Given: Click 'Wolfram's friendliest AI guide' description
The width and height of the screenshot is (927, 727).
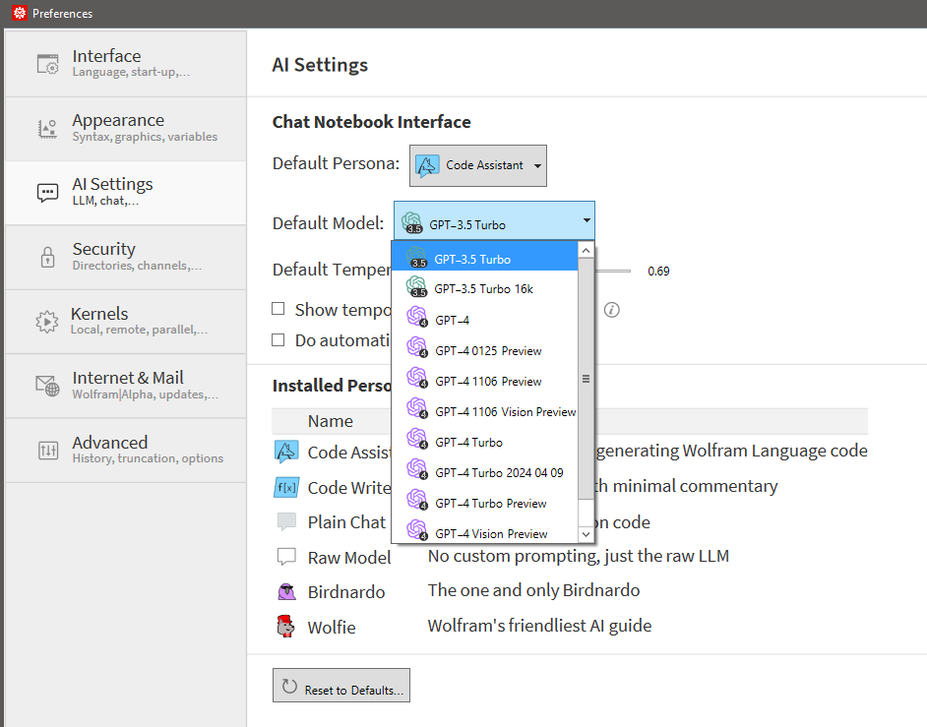Looking at the screenshot, I should tap(539, 626).
